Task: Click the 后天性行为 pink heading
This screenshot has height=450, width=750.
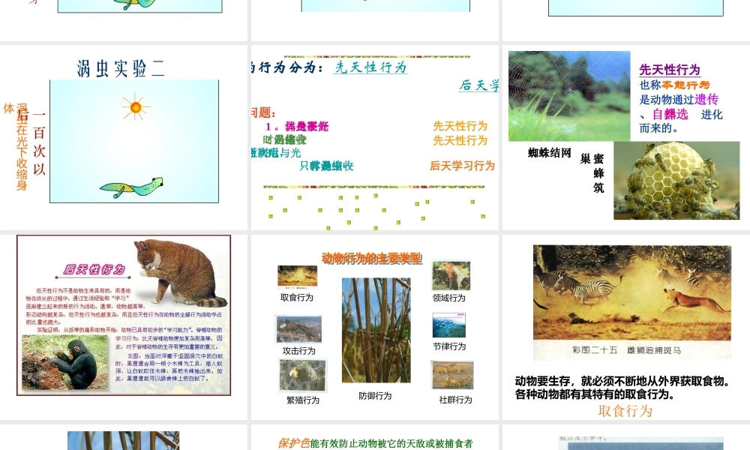Action: [94, 270]
